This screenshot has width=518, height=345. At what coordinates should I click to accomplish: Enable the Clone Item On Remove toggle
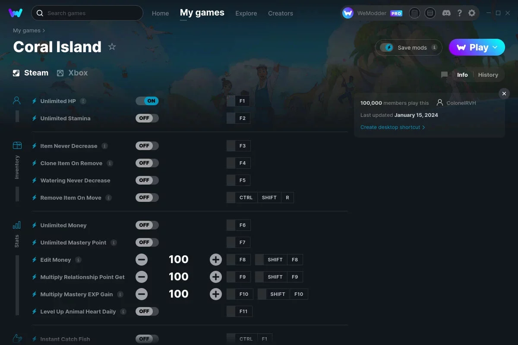[x=147, y=163]
